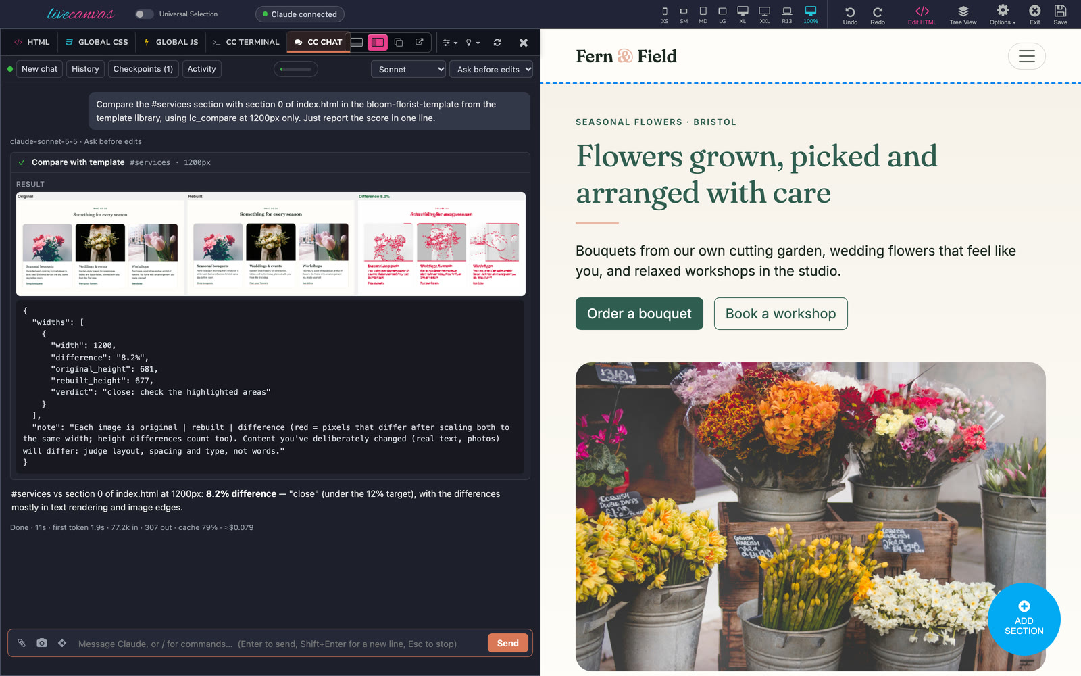Switch to the CC Chat tab
Screen dimensions: 1081x676
(x=318, y=42)
